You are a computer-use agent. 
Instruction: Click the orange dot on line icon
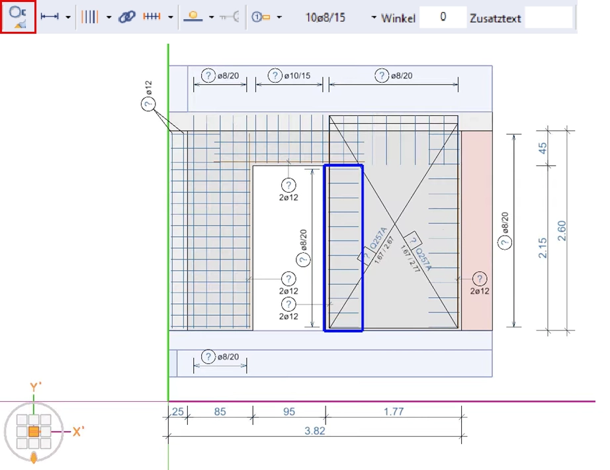coord(192,17)
